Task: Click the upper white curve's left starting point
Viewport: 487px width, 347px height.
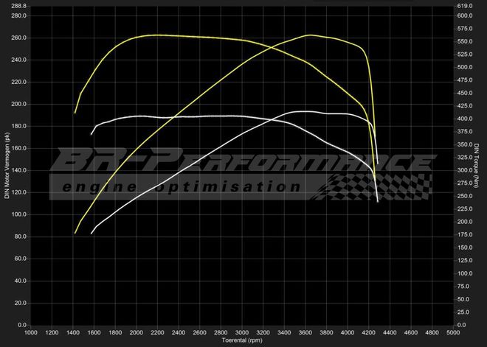Action: (91, 134)
